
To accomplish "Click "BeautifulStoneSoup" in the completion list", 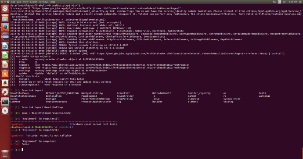I will point(23,96).
